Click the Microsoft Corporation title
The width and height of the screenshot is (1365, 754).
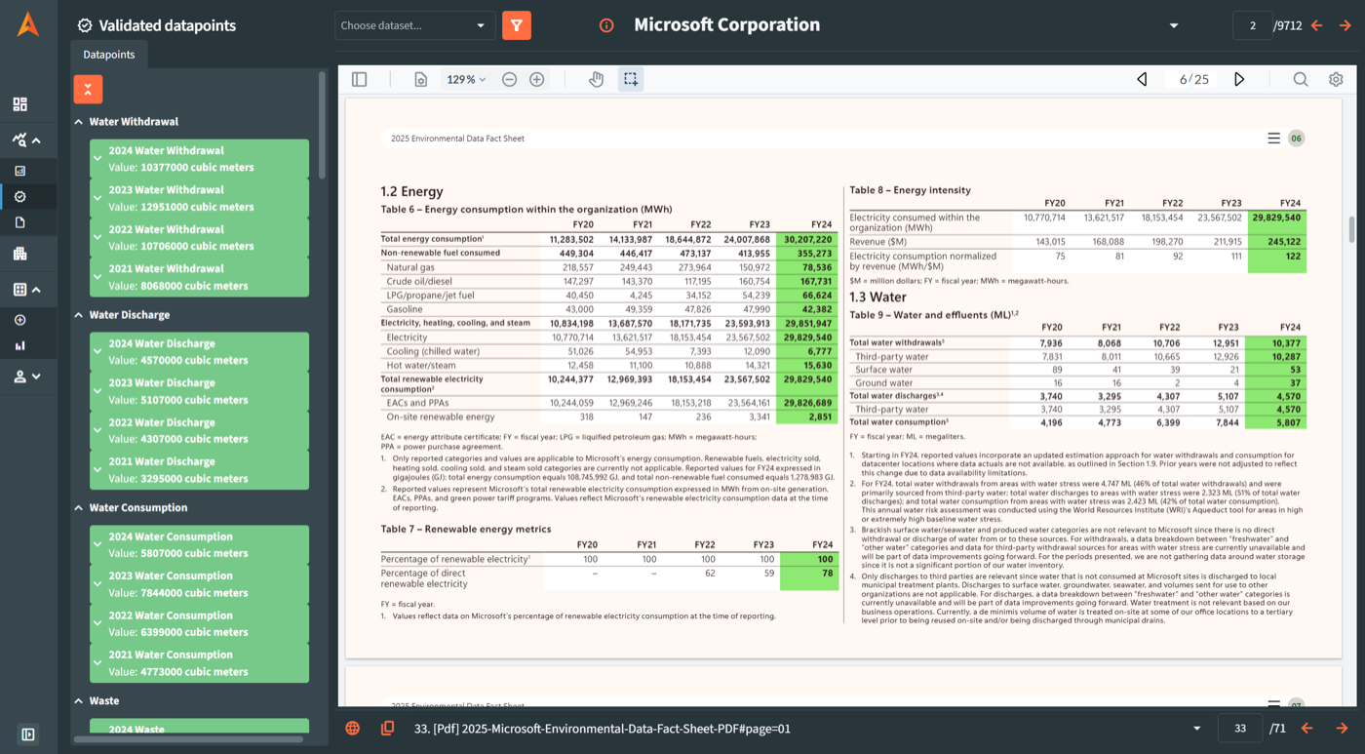point(726,25)
